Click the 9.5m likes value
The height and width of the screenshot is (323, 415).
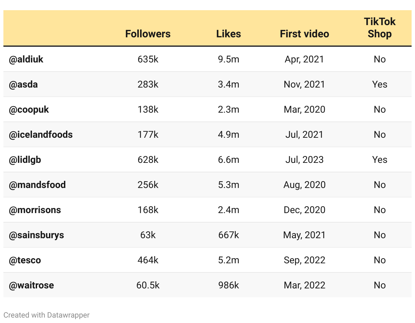[229, 59]
